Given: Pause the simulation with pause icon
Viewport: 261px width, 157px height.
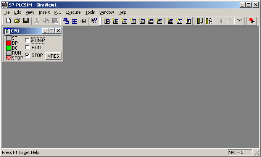Looking at the screenshot, I should point(221,21).
